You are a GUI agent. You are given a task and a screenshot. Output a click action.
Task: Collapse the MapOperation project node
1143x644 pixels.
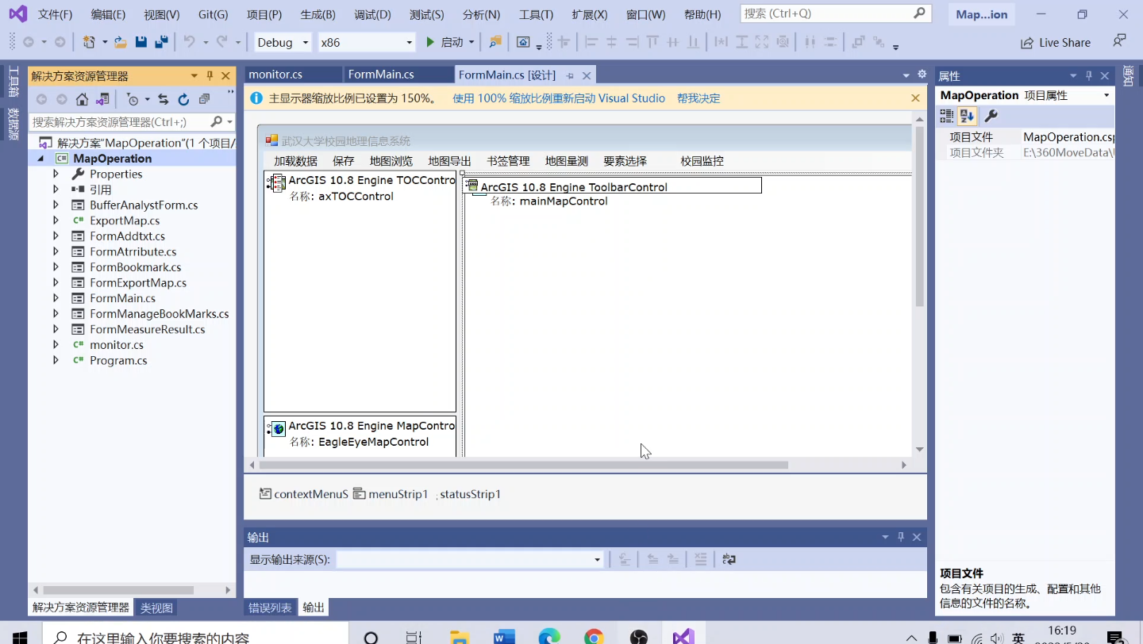tap(41, 159)
